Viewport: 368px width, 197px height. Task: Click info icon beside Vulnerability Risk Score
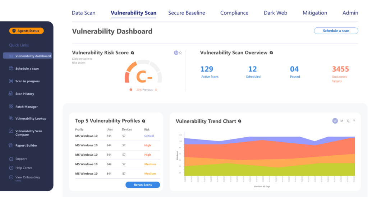pyautogui.click(x=132, y=53)
